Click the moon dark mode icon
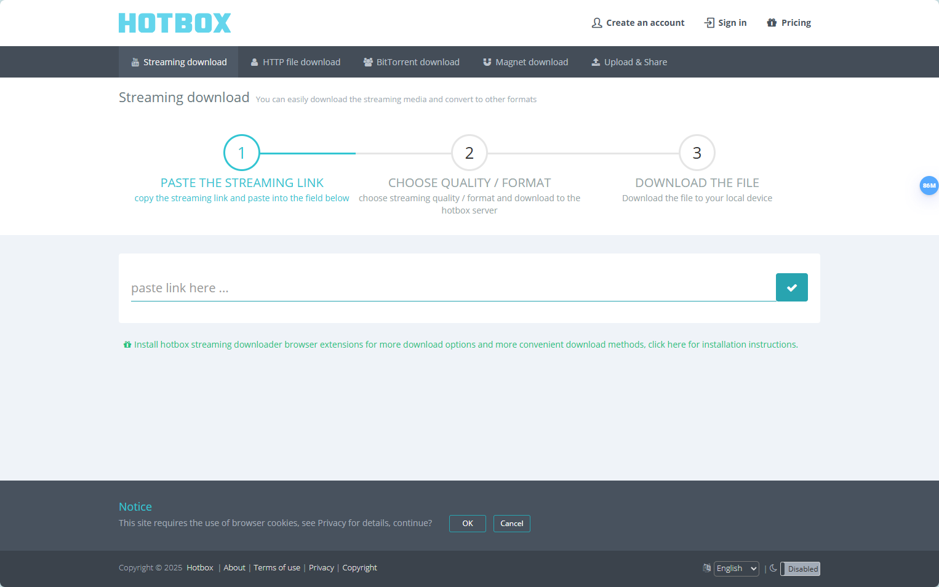 (x=773, y=568)
